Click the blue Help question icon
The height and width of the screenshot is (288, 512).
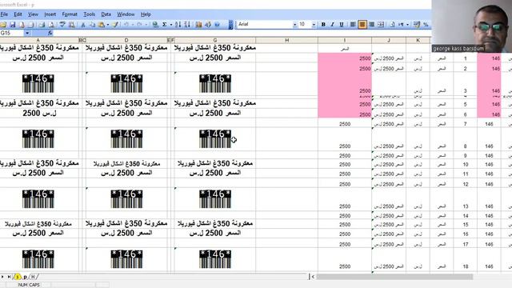[217, 25]
